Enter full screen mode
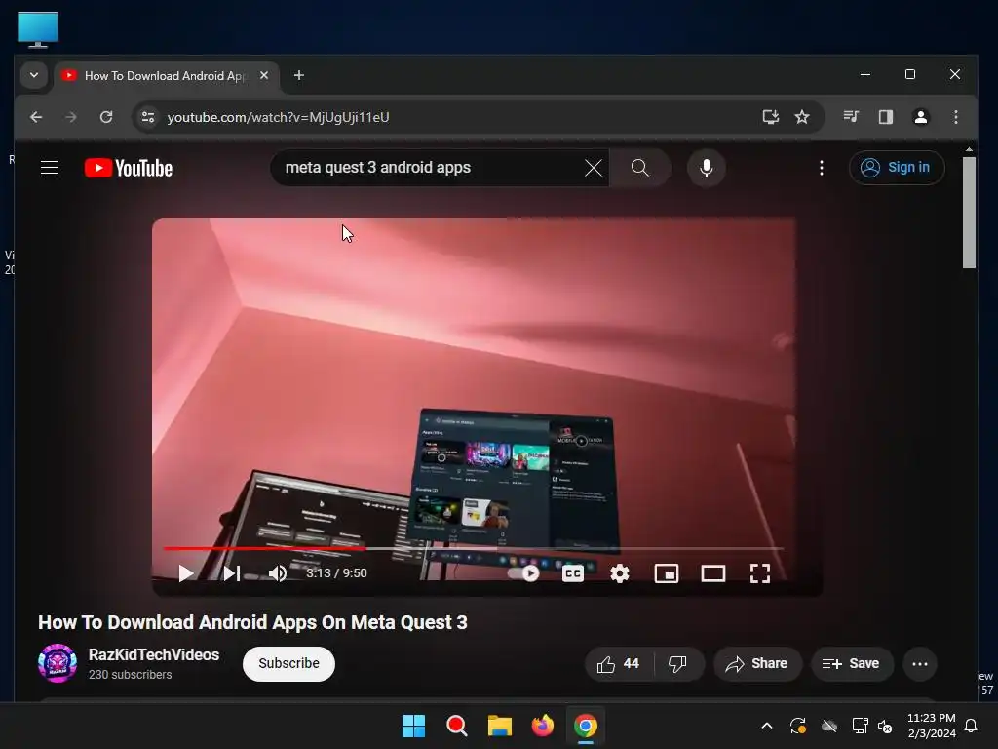The width and height of the screenshot is (998, 749). pyautogui.click(x=760, y=573)
